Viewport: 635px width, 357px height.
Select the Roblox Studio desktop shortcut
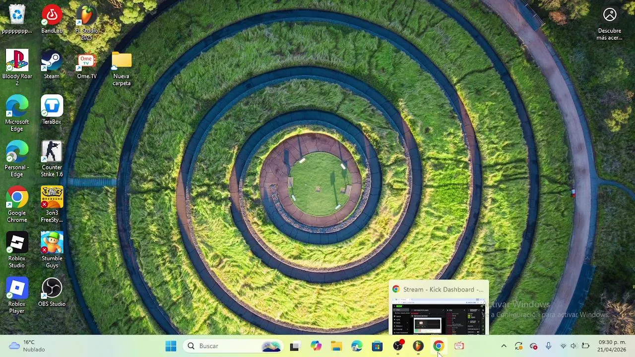point(17,250)
